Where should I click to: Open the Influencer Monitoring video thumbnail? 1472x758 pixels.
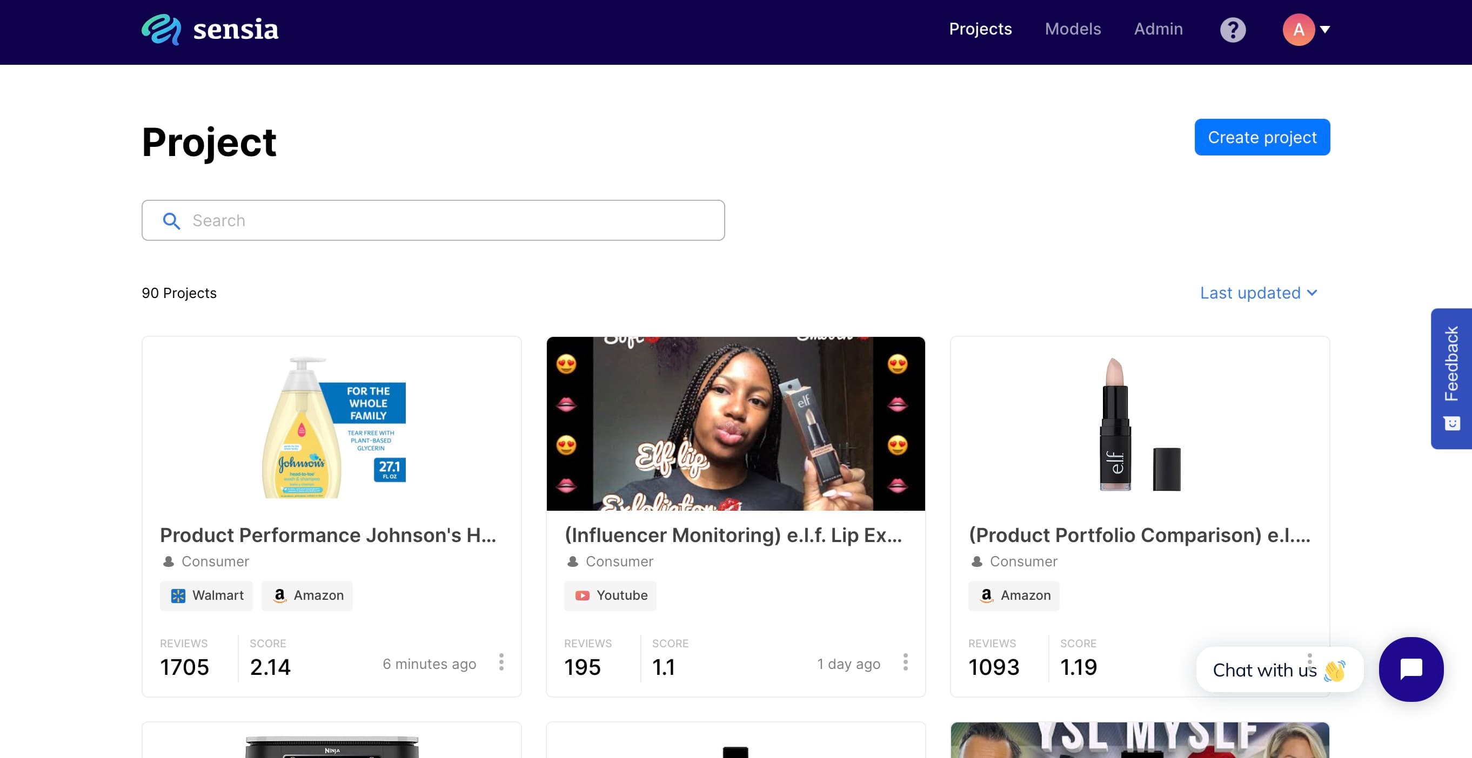point(735,423)
